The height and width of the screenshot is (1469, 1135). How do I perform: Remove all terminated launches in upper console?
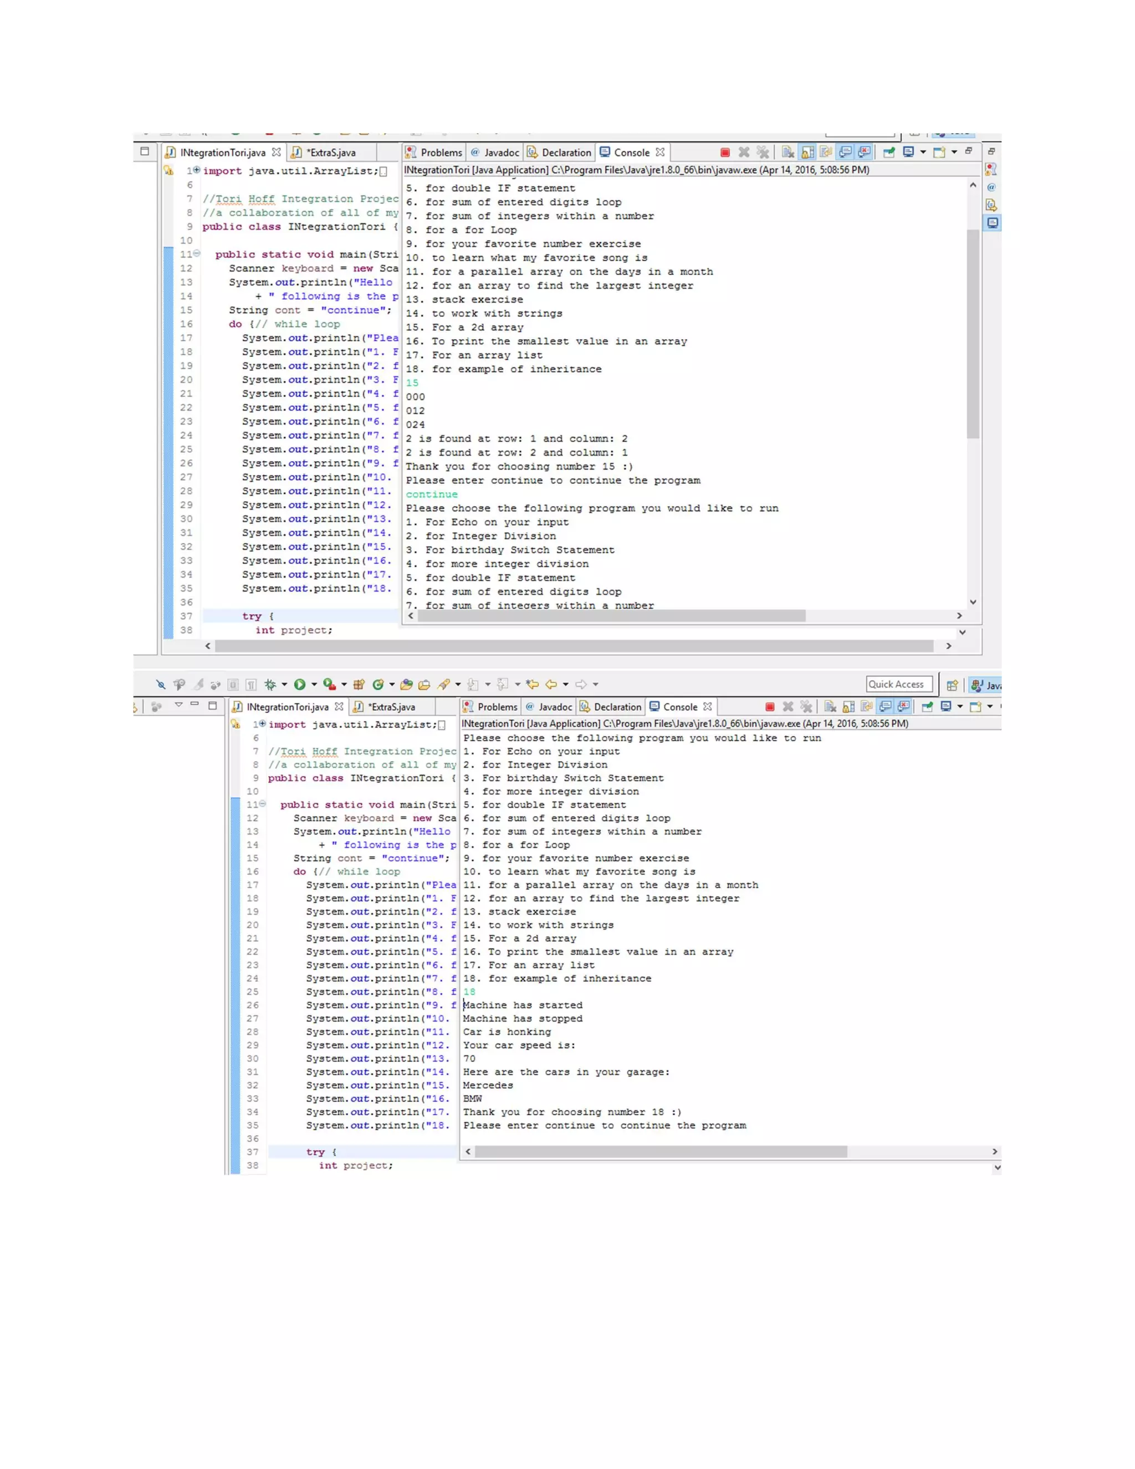763,152
